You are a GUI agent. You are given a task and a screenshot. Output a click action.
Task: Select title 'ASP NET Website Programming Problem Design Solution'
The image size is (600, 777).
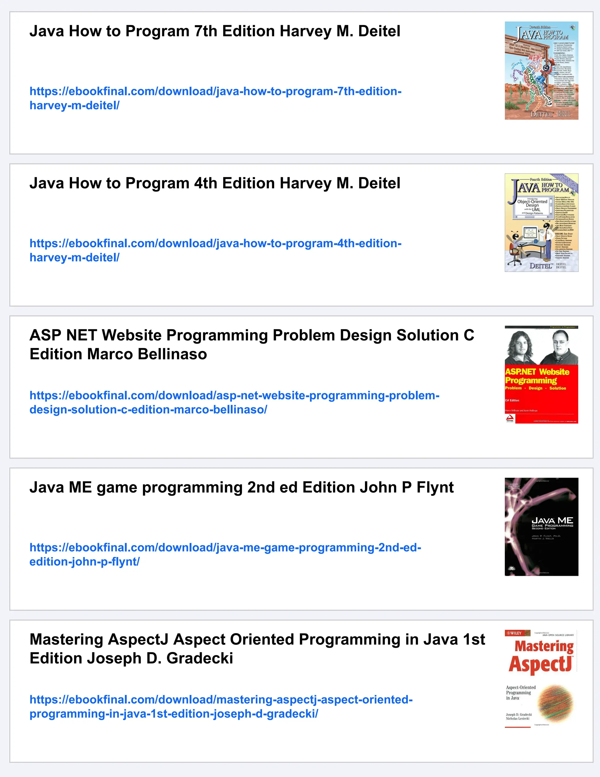(245, 335)
